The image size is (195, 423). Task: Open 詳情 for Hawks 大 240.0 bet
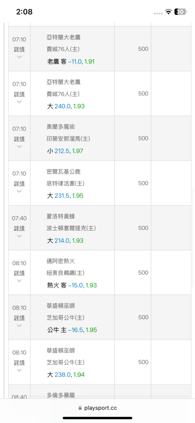pos(19,94)
